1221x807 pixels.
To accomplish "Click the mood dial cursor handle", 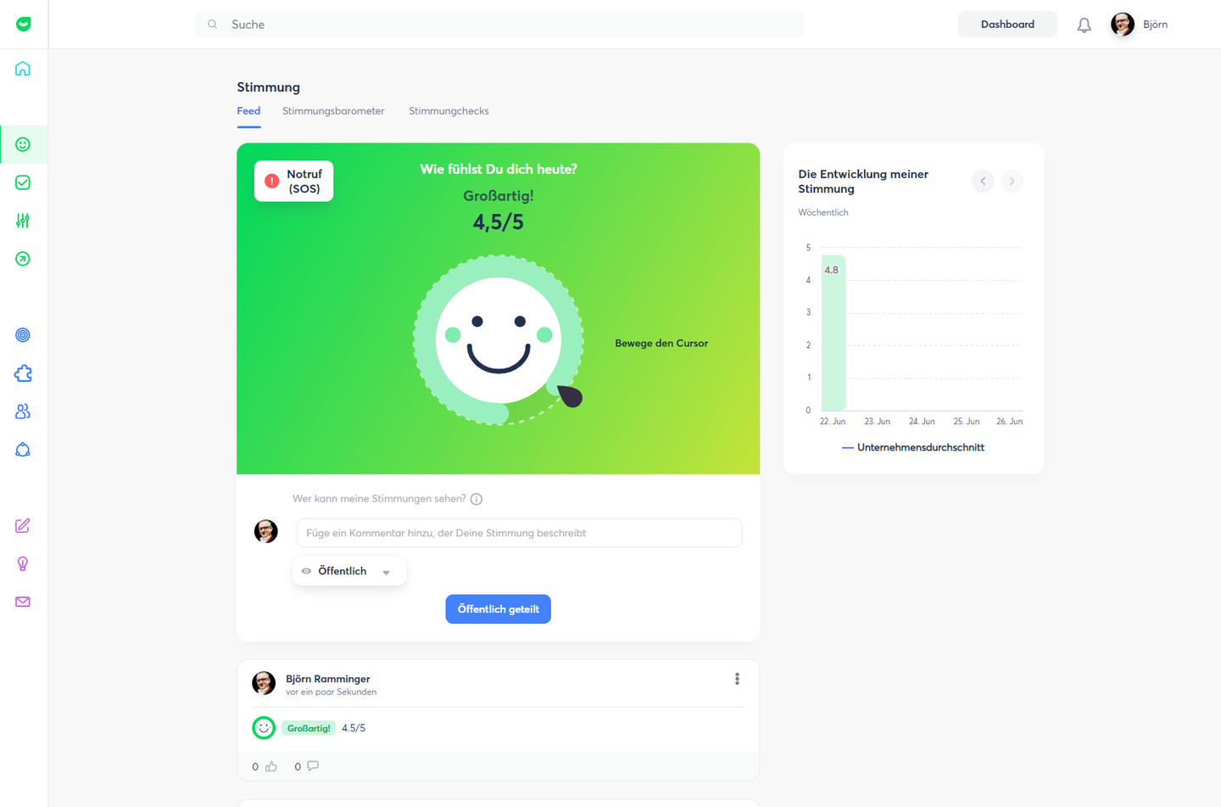I will pyautogui.click(x=571, y=396).
